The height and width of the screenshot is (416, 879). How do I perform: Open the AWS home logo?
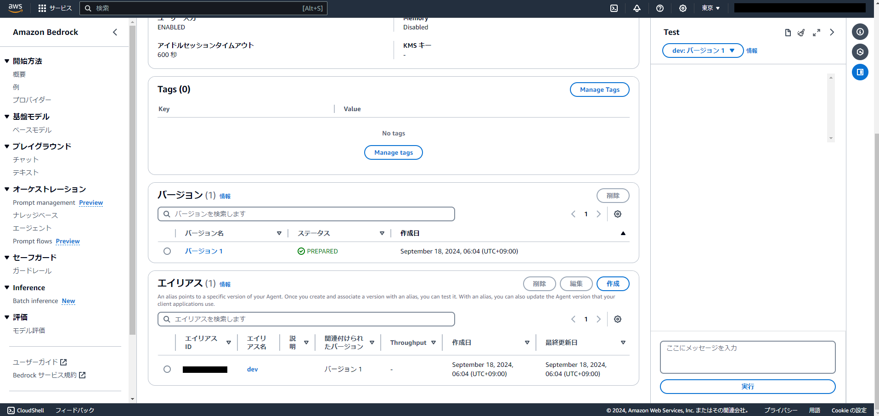click(15, 8)
